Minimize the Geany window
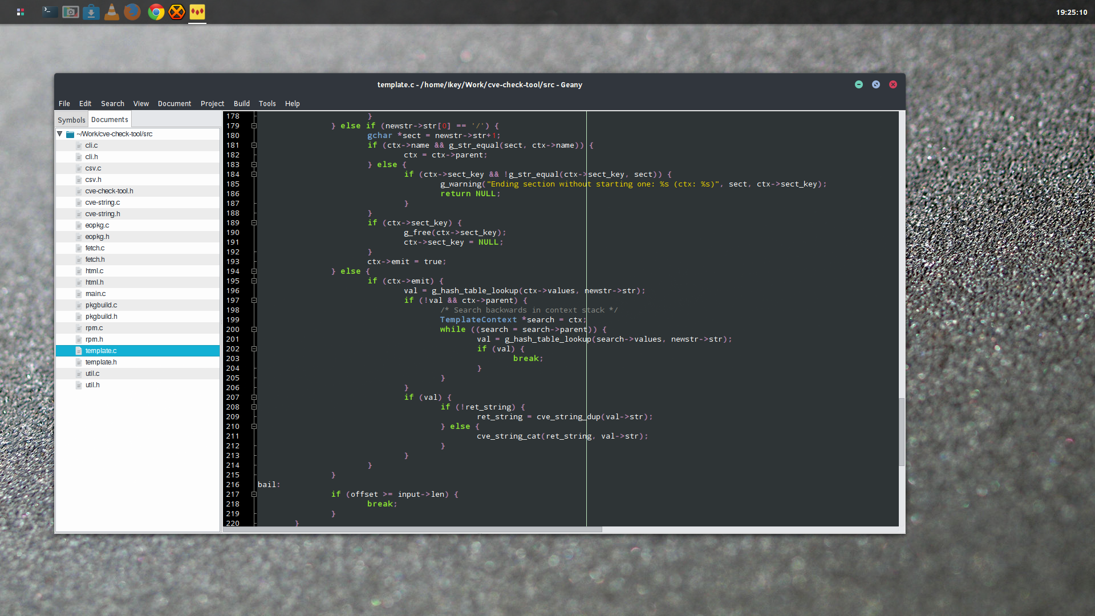Viewport: 1095px width, 616px height. [x=859, y=84]
